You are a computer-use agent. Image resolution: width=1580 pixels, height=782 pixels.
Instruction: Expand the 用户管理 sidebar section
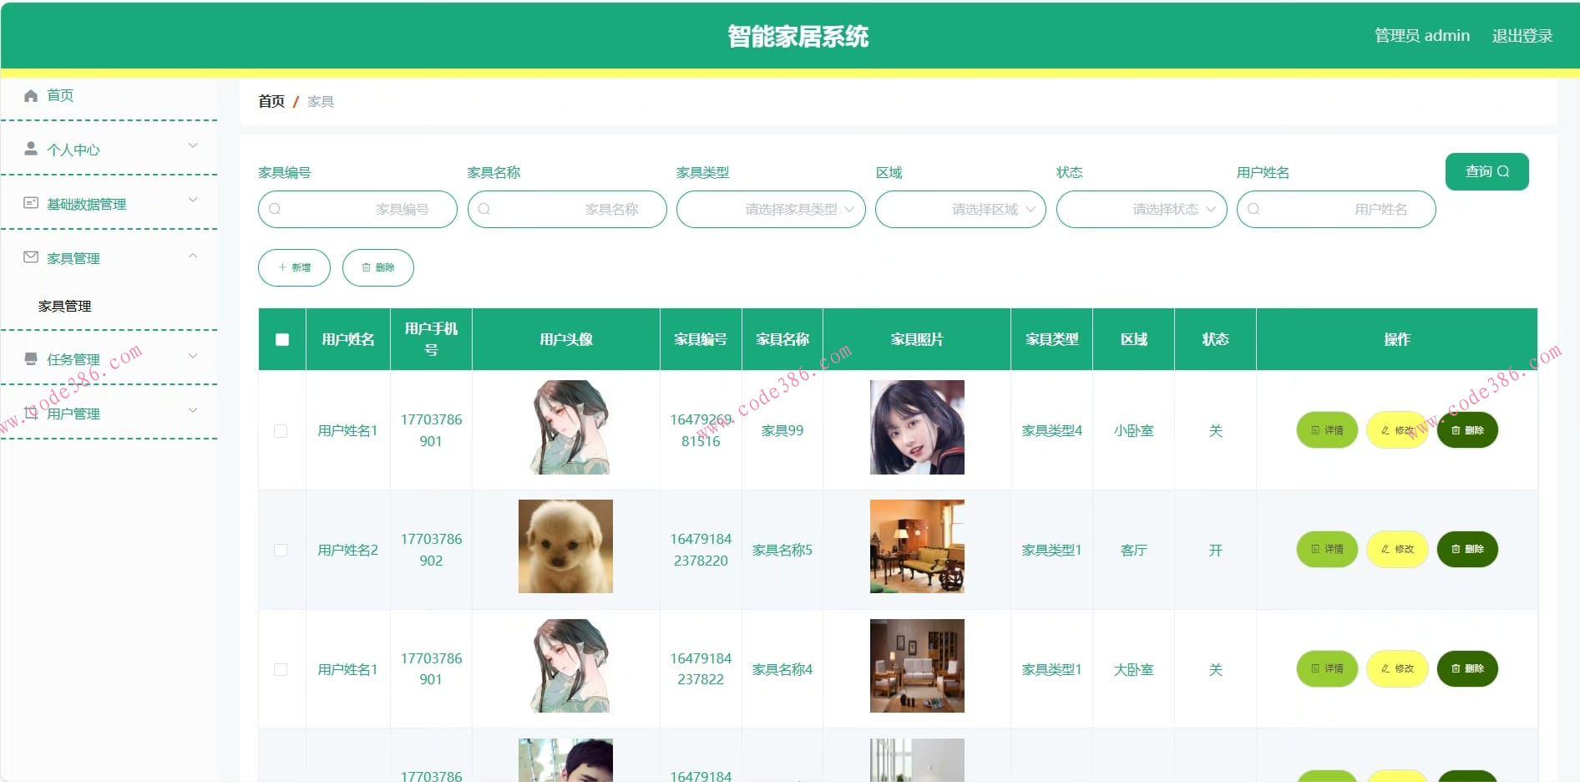coord(75,413)
